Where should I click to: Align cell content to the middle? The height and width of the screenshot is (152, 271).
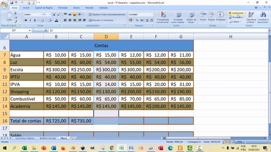70,14
